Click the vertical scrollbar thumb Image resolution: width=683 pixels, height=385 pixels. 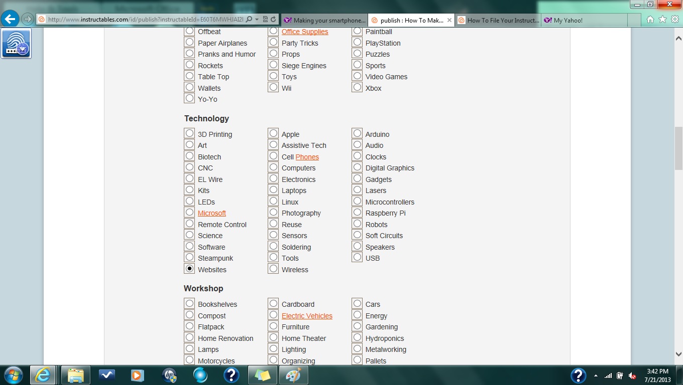(678, 148)
